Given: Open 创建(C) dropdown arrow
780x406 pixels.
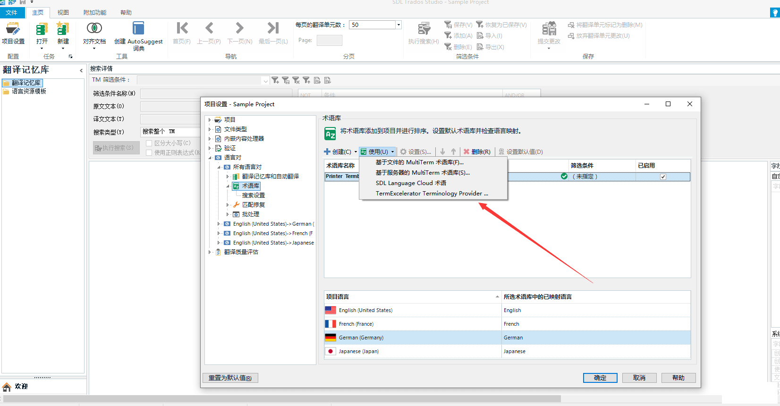Looking at the screenshot, I should 356,152.
